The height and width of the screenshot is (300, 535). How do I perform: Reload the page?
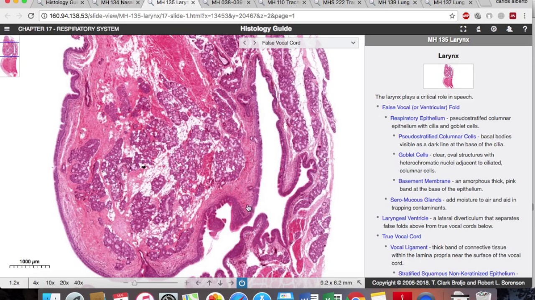[31, 16]
